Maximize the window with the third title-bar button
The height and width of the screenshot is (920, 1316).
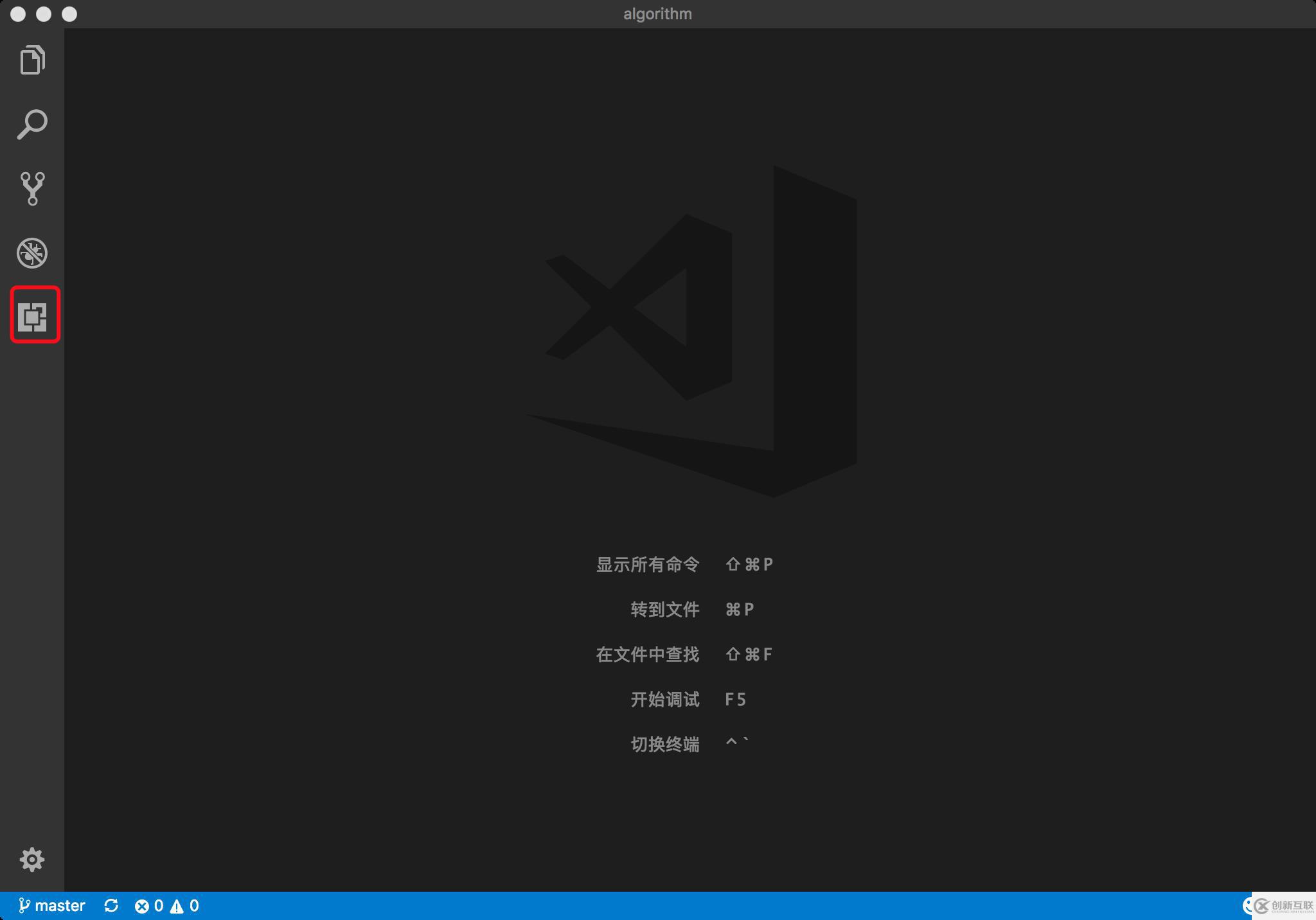click(x=69, y=14)
